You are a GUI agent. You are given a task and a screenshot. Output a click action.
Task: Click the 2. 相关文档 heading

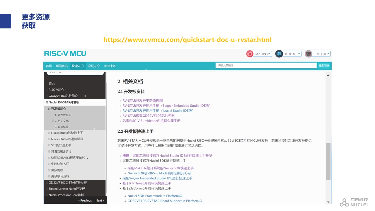click(x=130, y=81)
